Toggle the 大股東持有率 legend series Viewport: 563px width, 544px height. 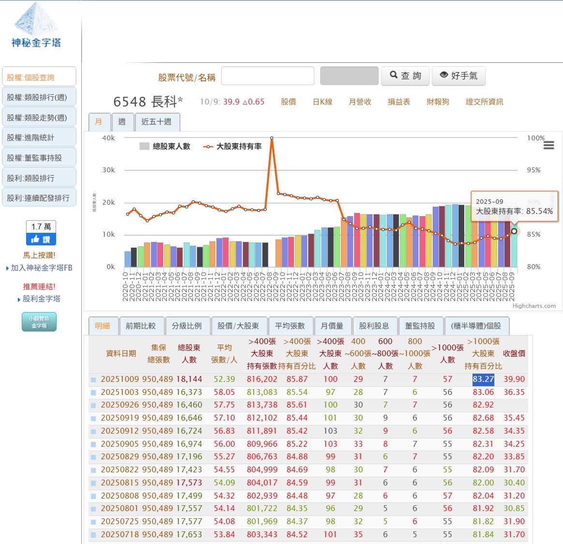pos(233,146)
